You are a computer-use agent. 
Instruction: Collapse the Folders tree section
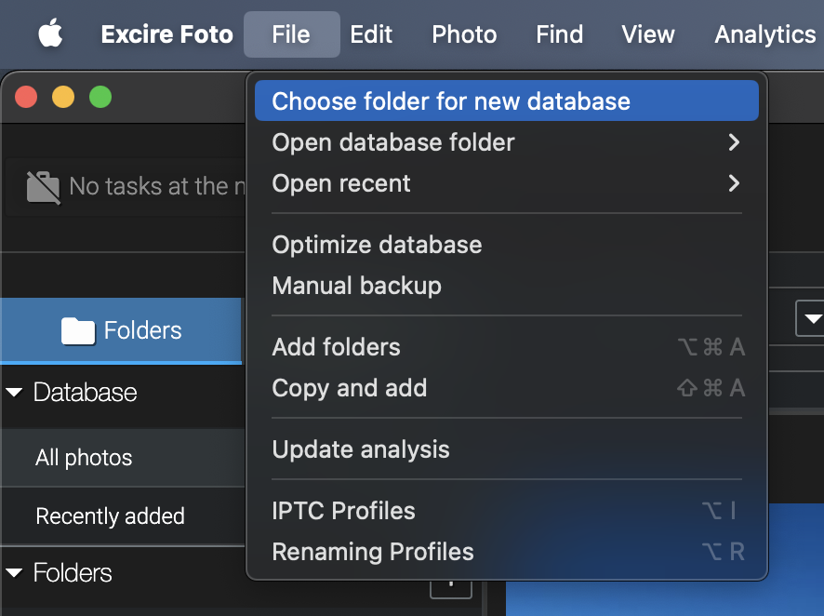[14, 572]
